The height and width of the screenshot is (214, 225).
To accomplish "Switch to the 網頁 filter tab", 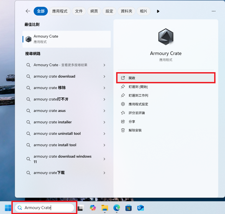I will (94, 11).
